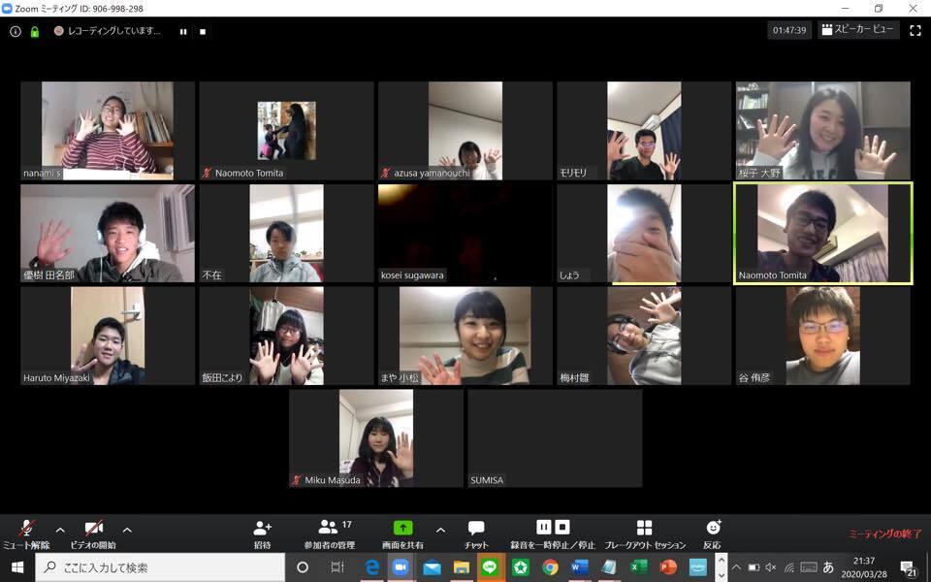Open the Reactions (反応) smiley icon
This screenshot has width=931, height=582.
(x=713, y=528)
